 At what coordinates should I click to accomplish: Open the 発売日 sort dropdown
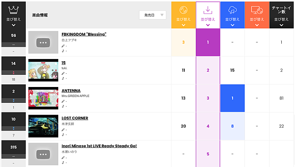tap(153, 15)
